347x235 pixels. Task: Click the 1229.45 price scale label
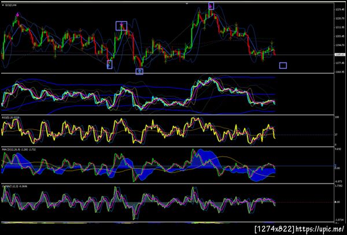(339, 9)
